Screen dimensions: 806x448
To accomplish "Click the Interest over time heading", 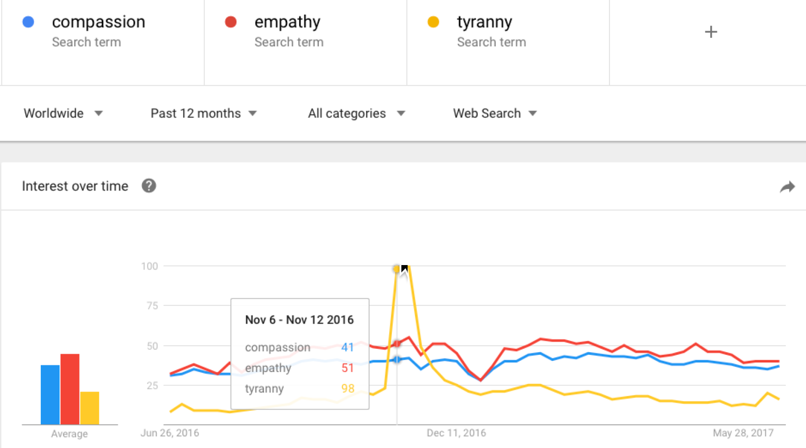I will (x=75, y=186).
